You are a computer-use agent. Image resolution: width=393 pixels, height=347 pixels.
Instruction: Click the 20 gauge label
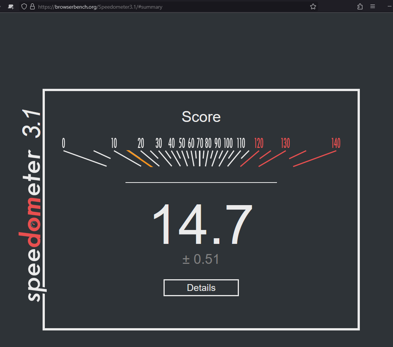tap(141, 143)
